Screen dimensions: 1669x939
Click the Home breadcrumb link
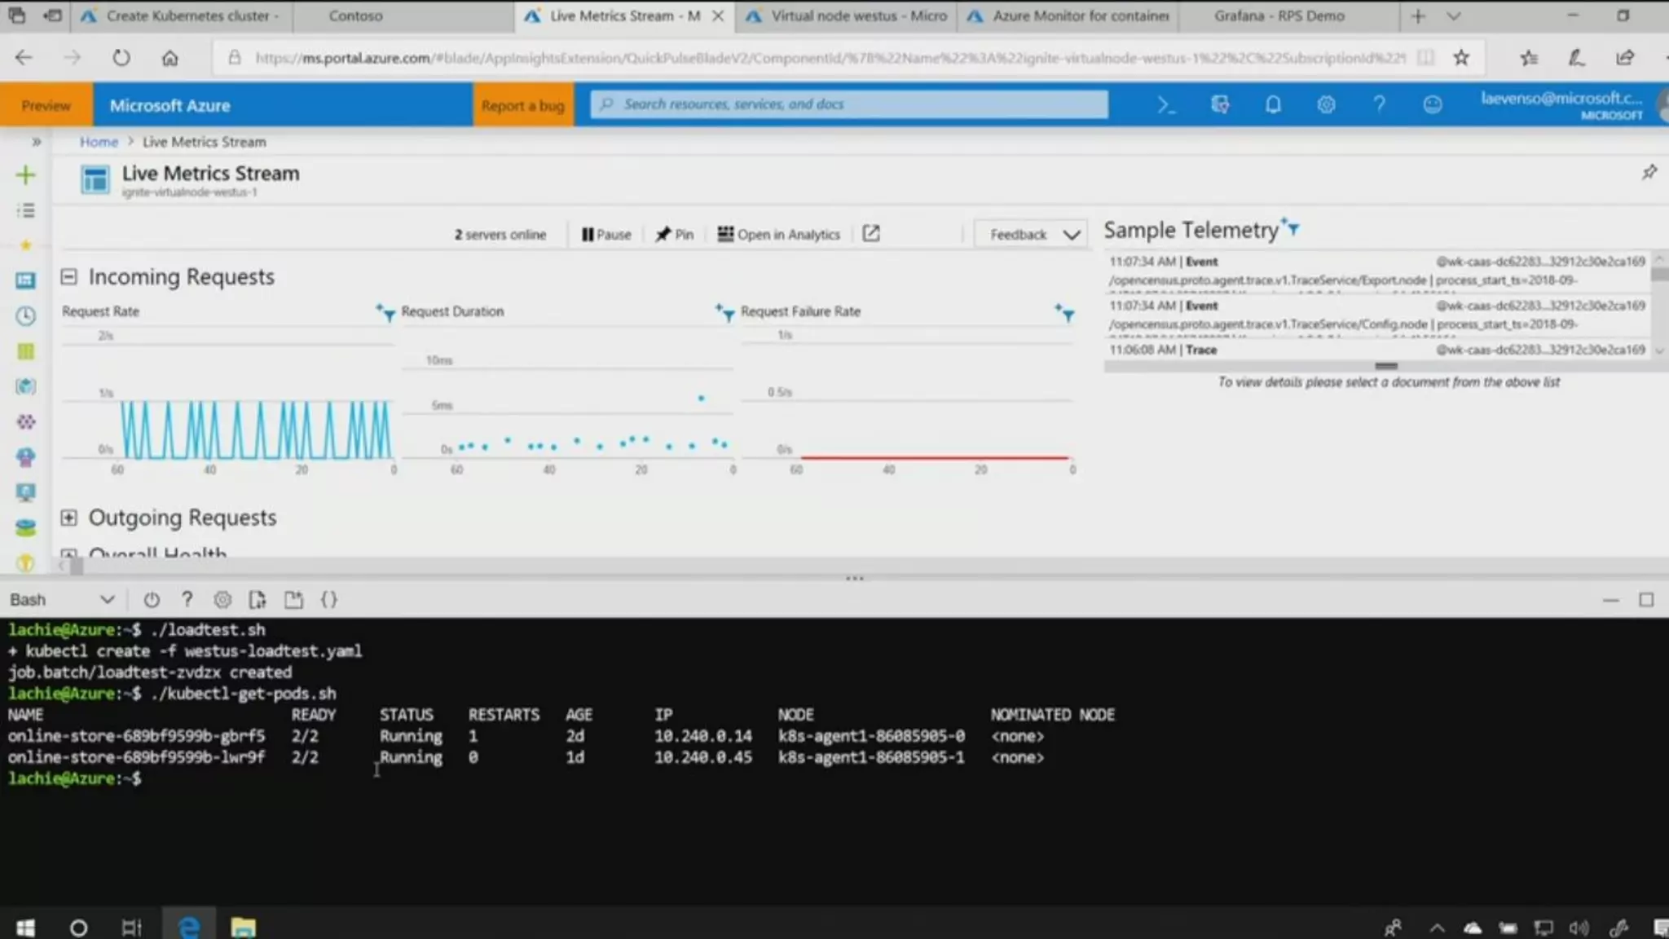click(99, 142)
